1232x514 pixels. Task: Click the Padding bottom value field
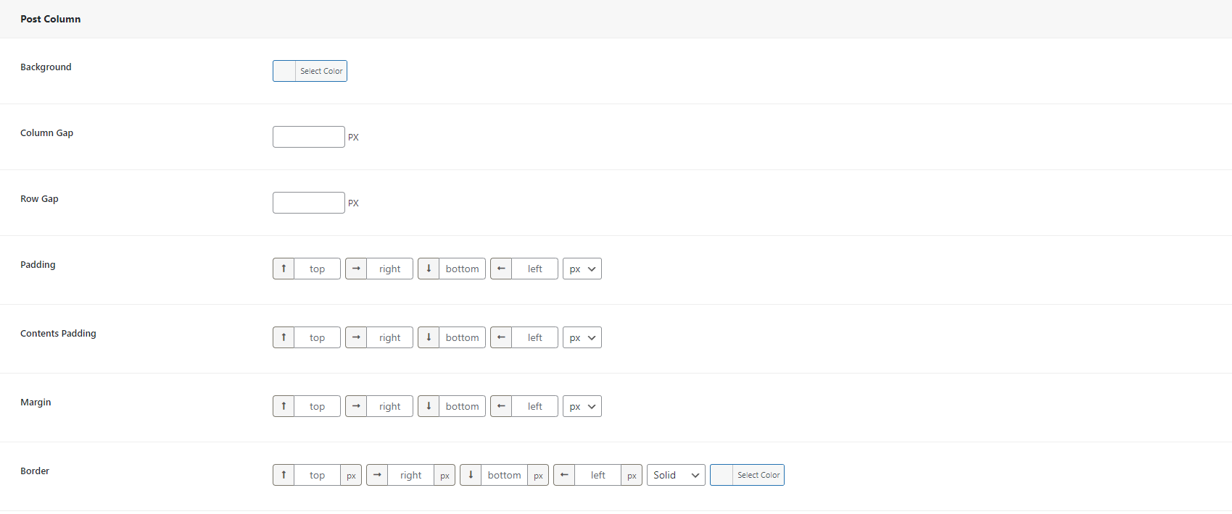[x=462, y=269]
